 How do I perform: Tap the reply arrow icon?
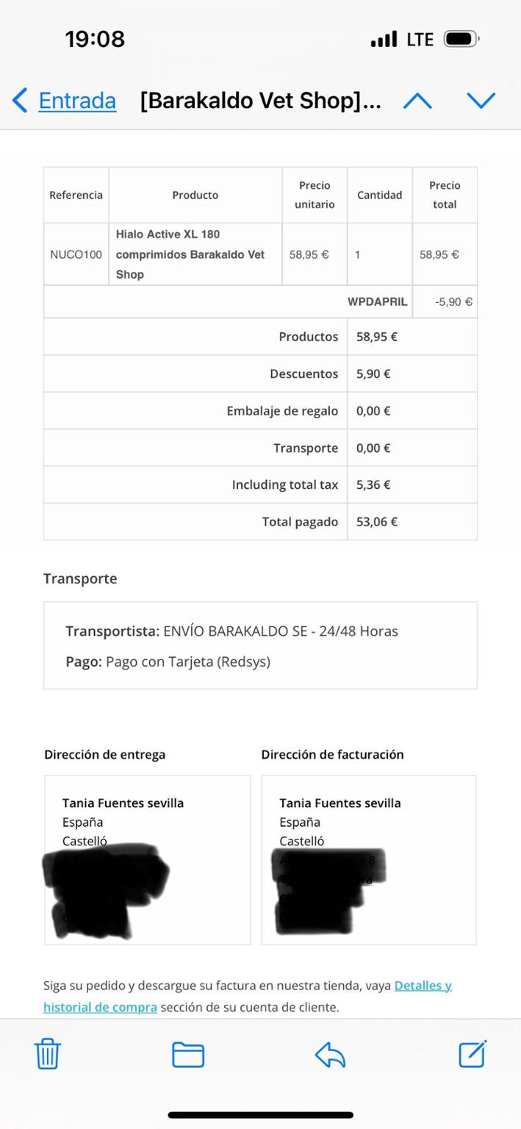pos(330,1055)
